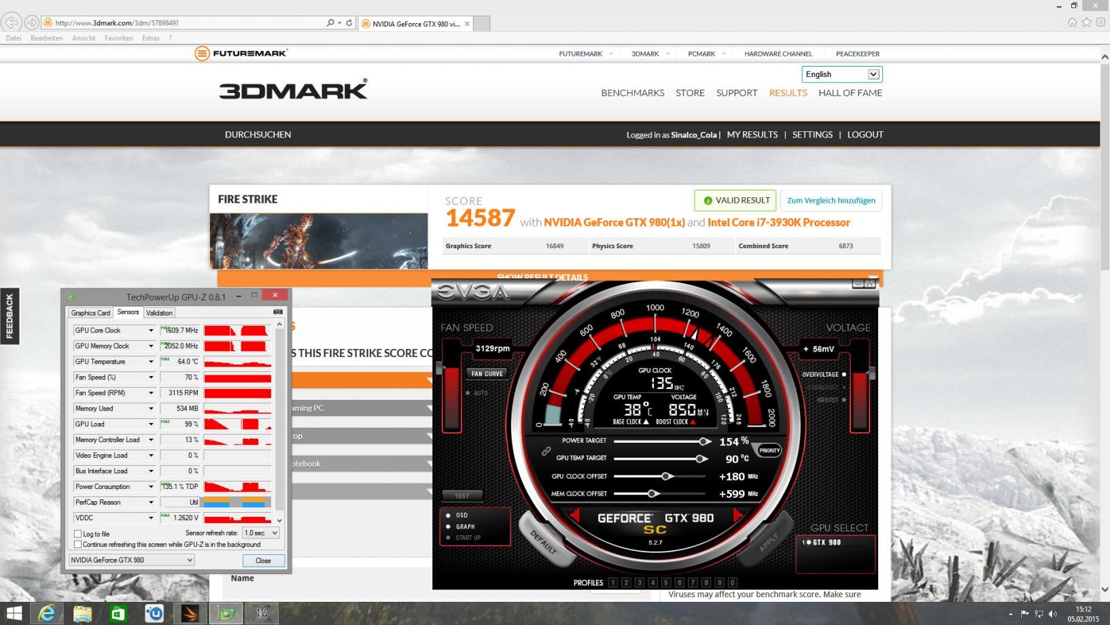
Task: Open the RESULTS navigation item
Action: (x=788, y=92)
